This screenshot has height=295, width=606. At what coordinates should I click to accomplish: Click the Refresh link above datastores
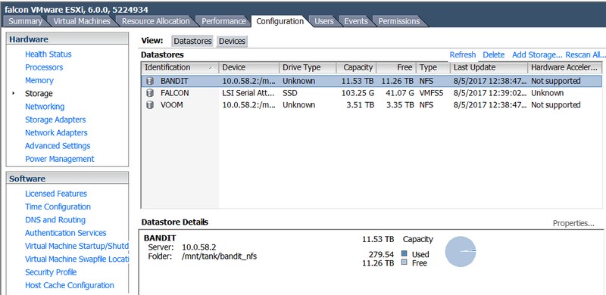pyautogui.click(x=463, y=54)
